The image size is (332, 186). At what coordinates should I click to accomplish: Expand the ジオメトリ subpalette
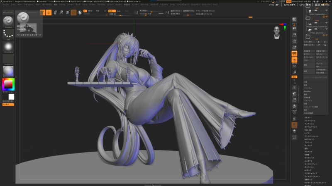(309, 117)
